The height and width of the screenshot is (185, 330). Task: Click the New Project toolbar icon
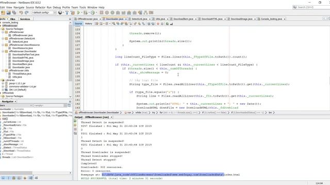[3, 12]
